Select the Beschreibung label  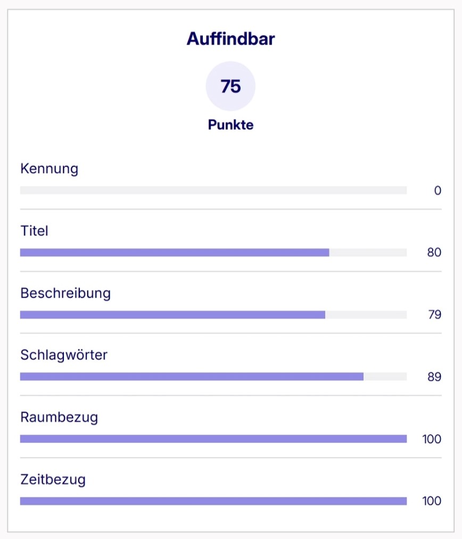pyautogui.click(x=65, y=293)
